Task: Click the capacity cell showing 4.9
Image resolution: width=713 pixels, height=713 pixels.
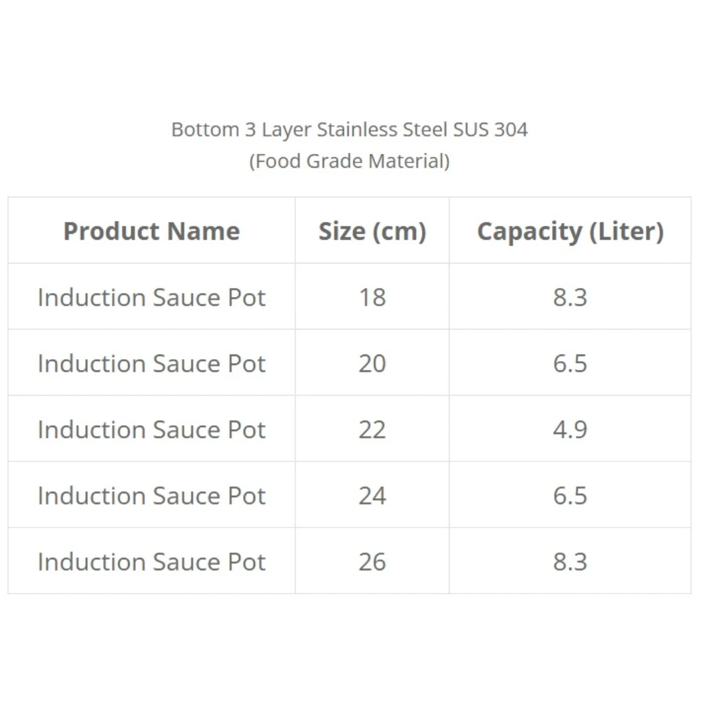Action: coord(570,429)
